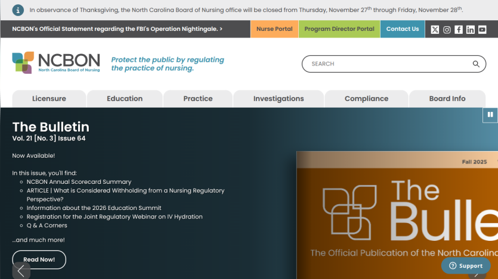The image size is (498, 279).
Task: Go to the previous banner slide
Action: tap(21, 271)
